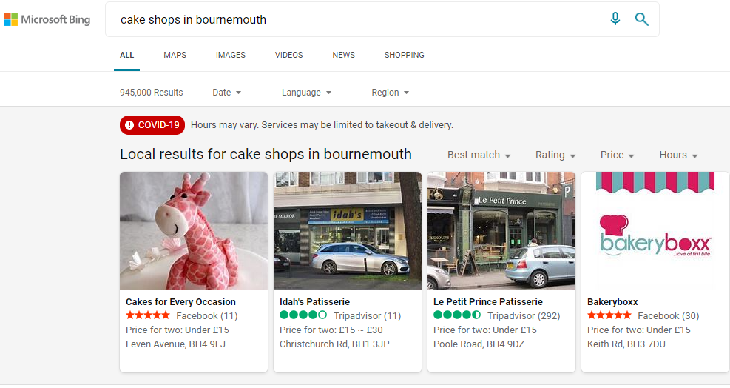This screenshot has width=730, height=388.
Task: Click the Microsoft Bing logo
Action: [x=47, y=19]
